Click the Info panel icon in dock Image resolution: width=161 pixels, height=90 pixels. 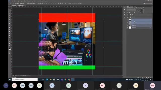[x=125, y=15]
